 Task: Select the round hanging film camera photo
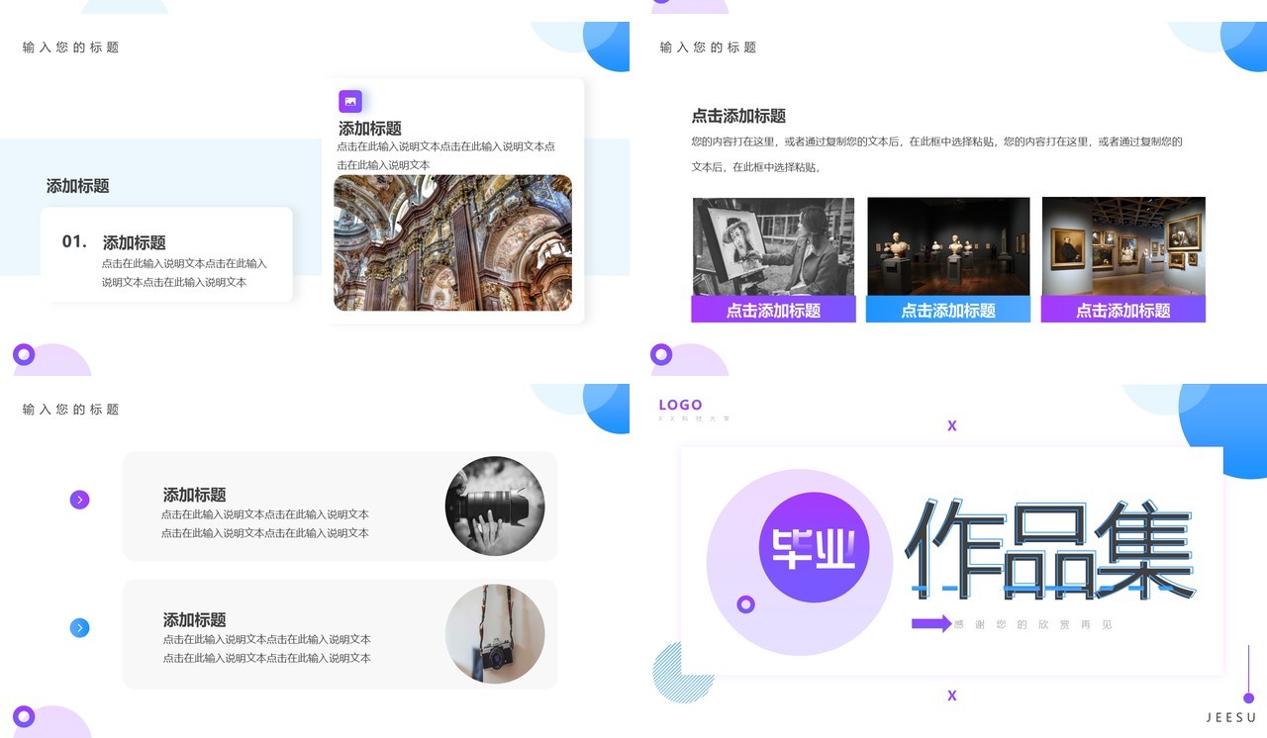[x=495, y=633]
